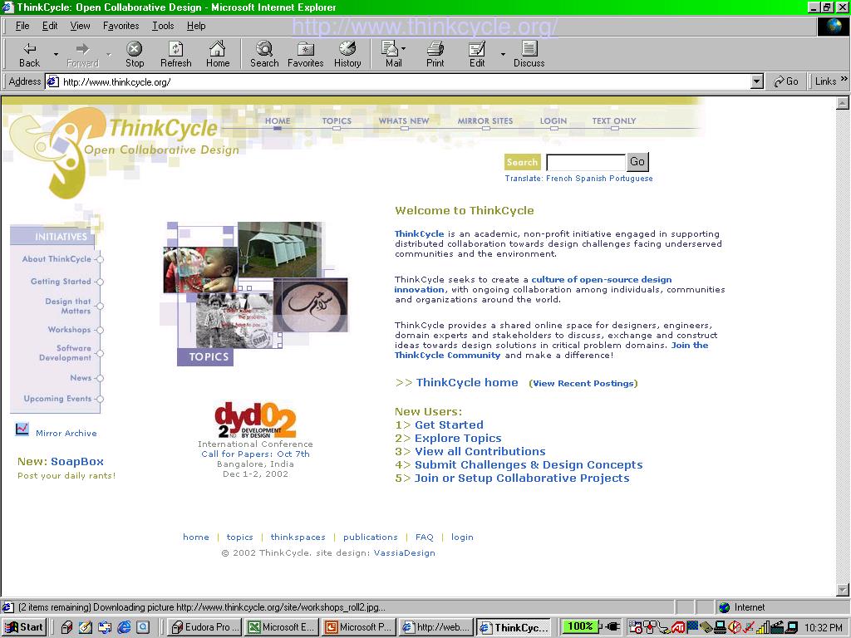Screen dimensions: 851x638
Task: Open the Tools menu
Action: [163, 26]
